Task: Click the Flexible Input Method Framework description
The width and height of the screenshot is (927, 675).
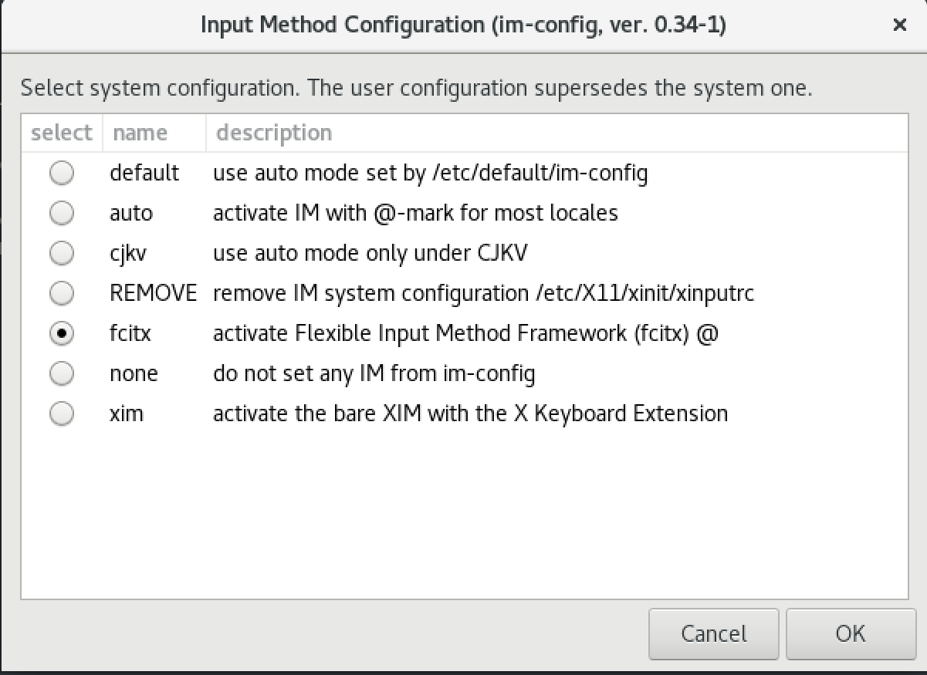Action: [x=465, y=333]
